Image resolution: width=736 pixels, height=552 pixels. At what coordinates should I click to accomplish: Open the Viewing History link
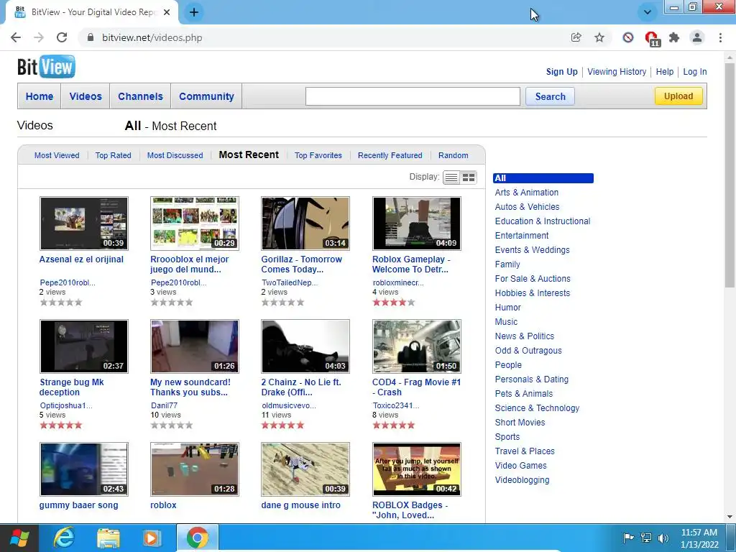[x=617, y=72]
